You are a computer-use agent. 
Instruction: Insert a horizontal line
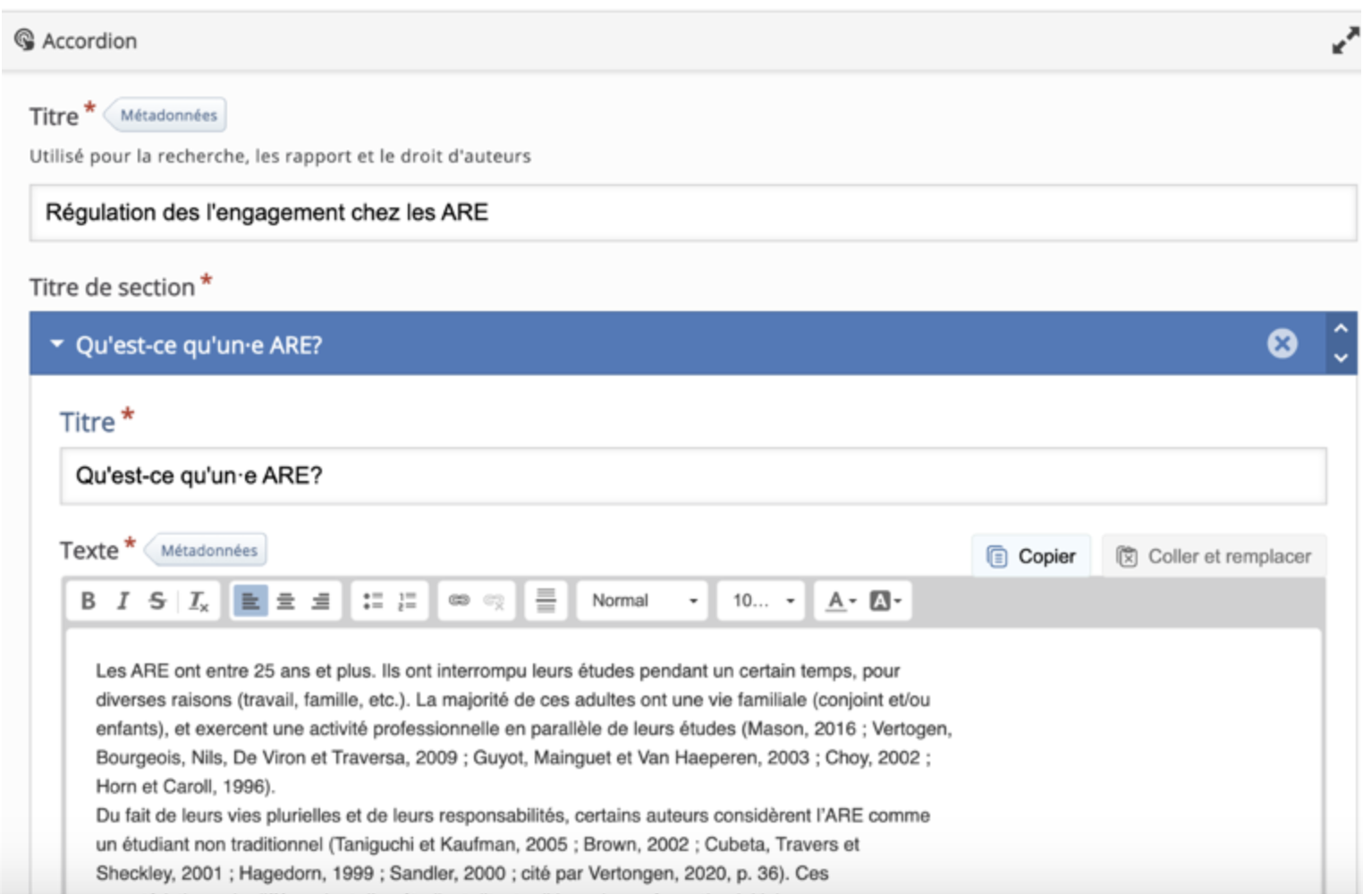546,601
